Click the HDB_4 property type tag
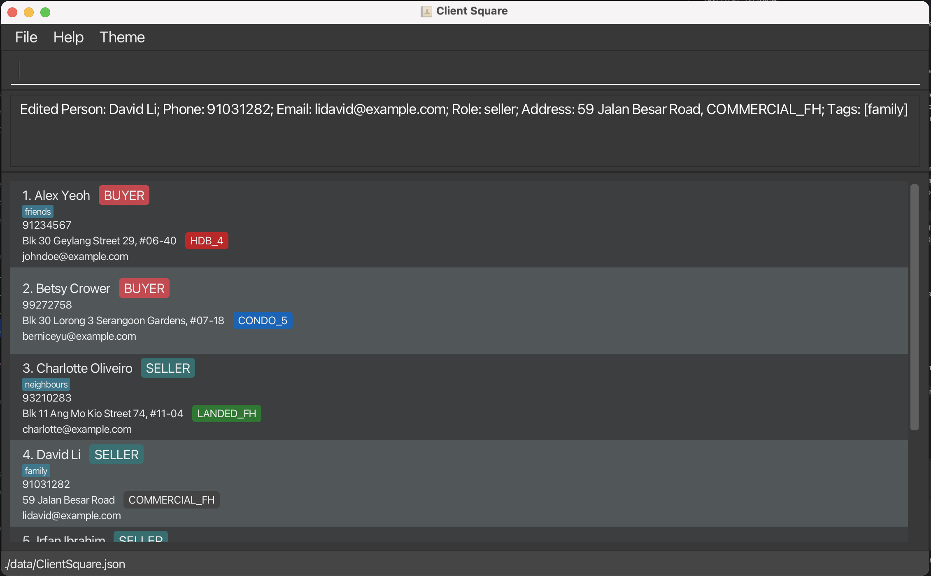Screen dimensions: 931x576 click(207, 241)
